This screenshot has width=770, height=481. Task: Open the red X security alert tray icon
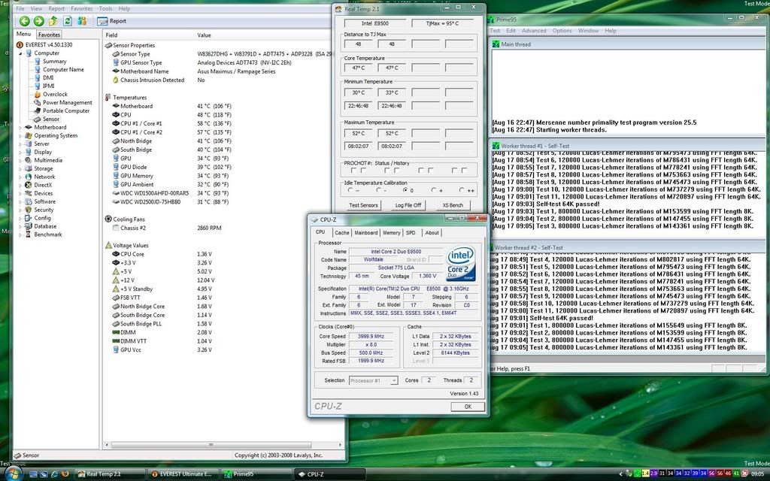pyautogui.click(x=744, y=473)
